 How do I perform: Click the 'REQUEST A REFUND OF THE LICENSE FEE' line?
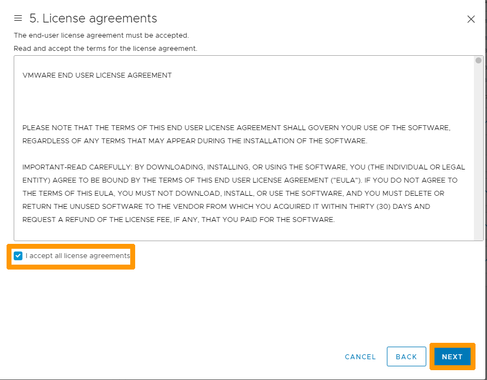178,220
